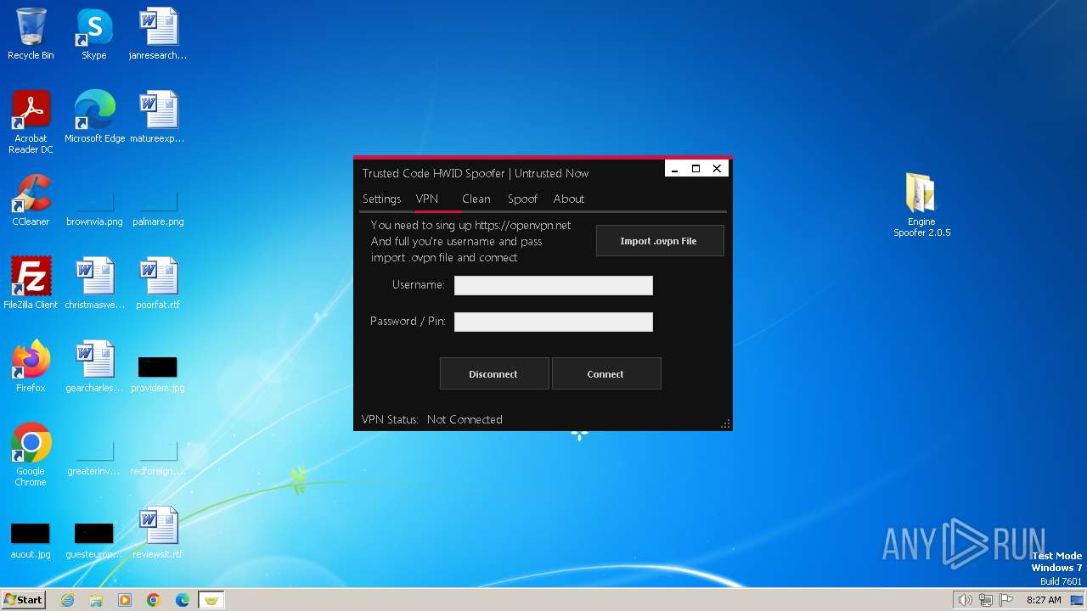
Task: Click the Show desktop button in the tray
Action: point(1077,600)
